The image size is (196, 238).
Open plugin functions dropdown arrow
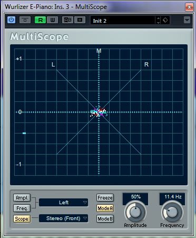click(x=187, y=20)
